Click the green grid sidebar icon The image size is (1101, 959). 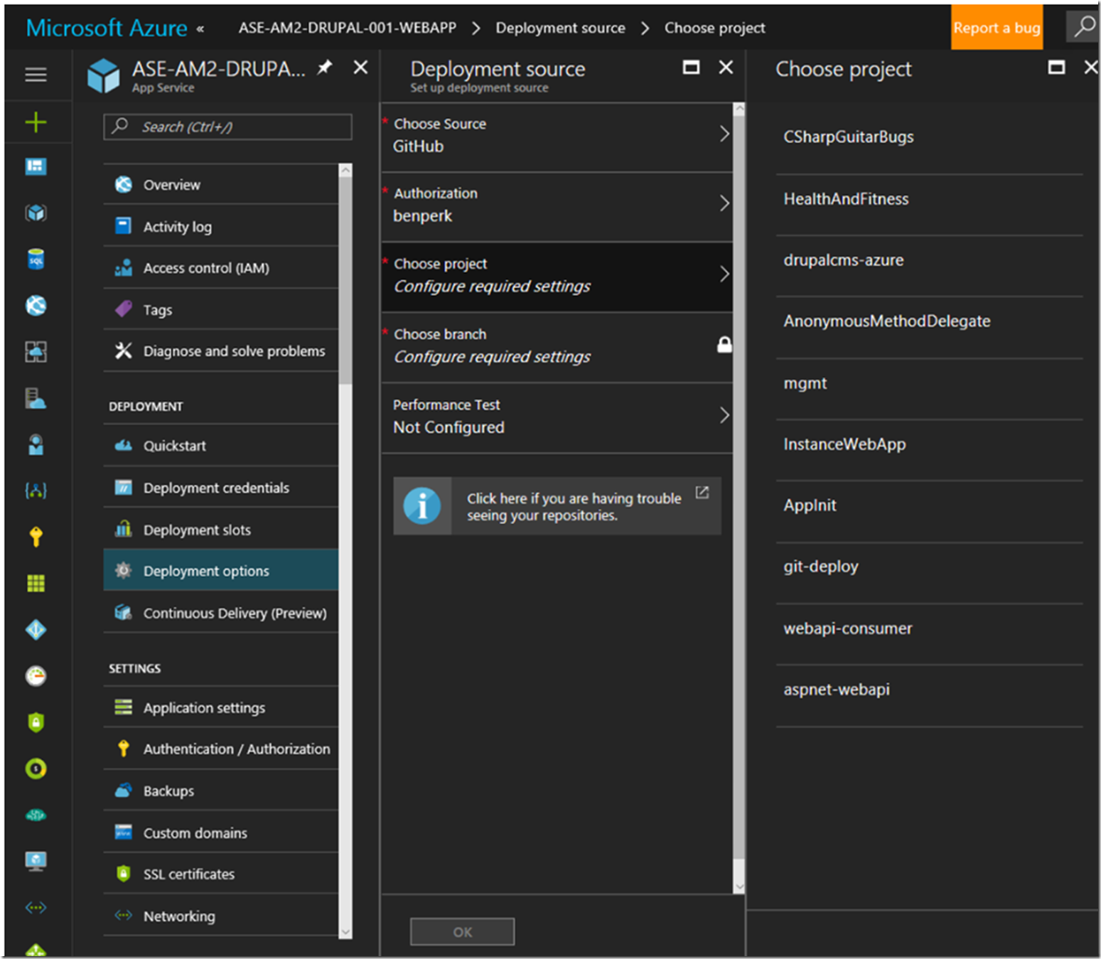click(36, 584)
